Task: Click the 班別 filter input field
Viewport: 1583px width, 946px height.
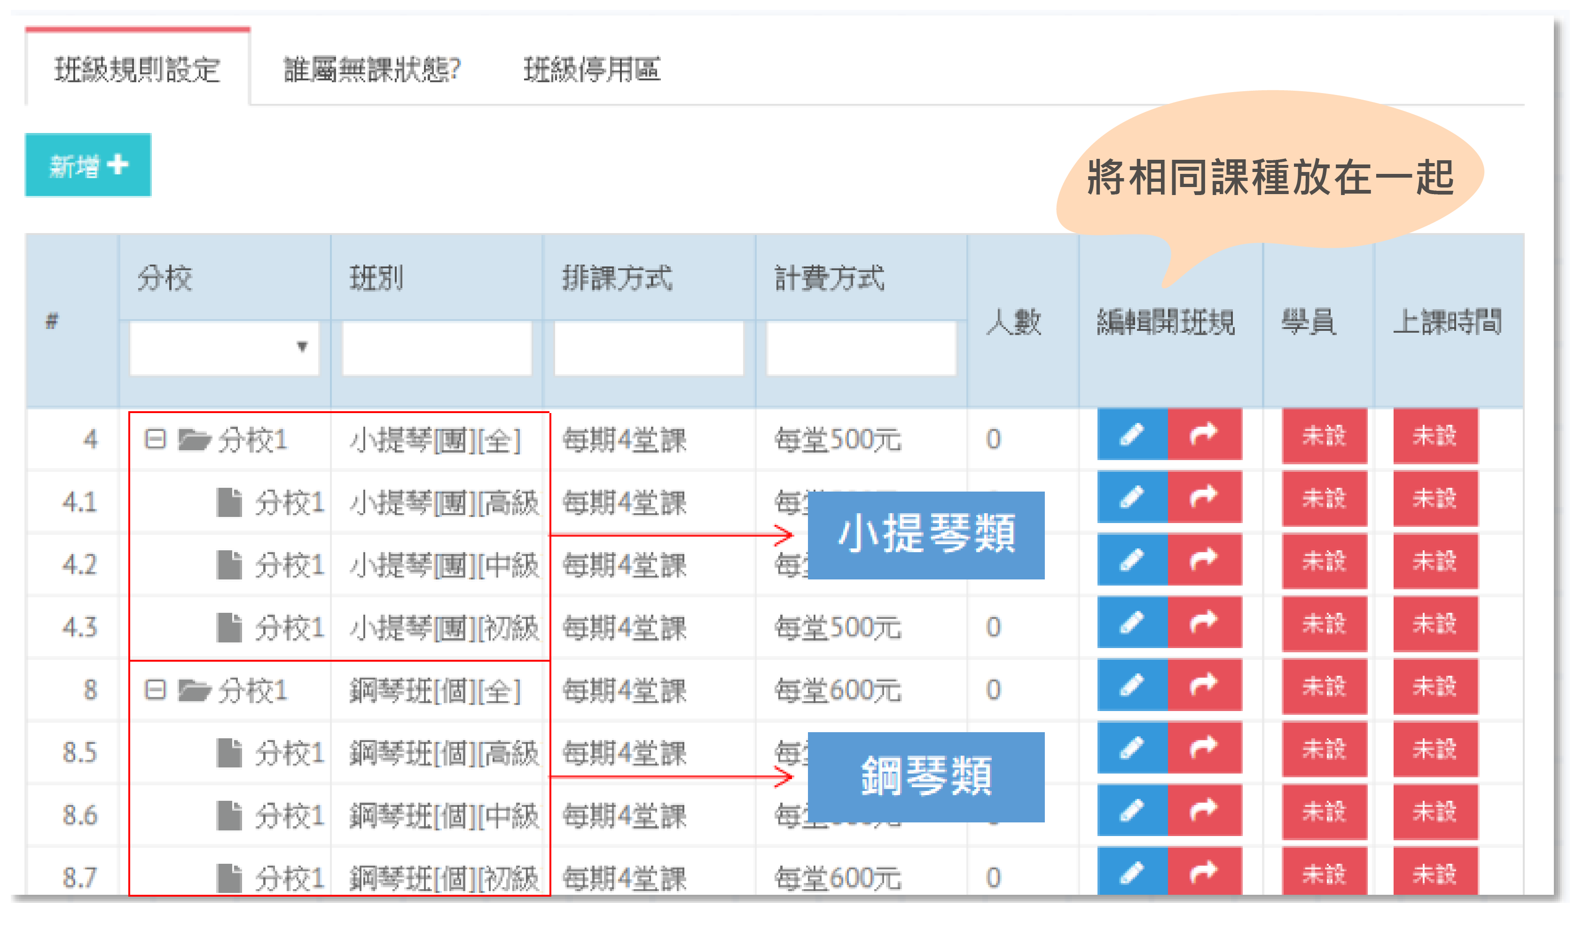Action: pos(437,348)
